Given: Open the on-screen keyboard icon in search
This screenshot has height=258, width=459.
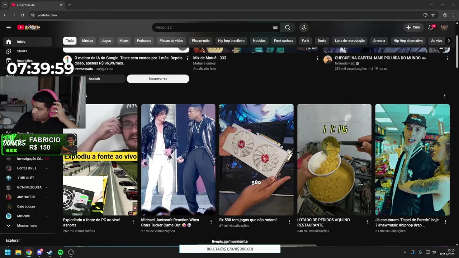Looking at the screenshot, I should click(275, 28).
